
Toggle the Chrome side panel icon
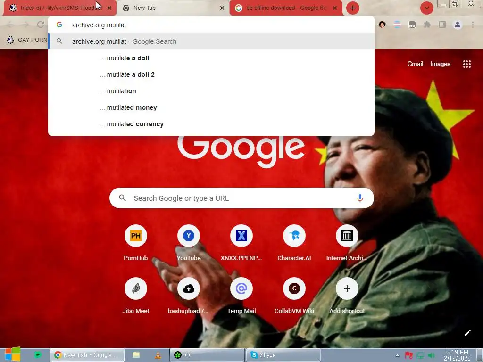coord(442,25)
